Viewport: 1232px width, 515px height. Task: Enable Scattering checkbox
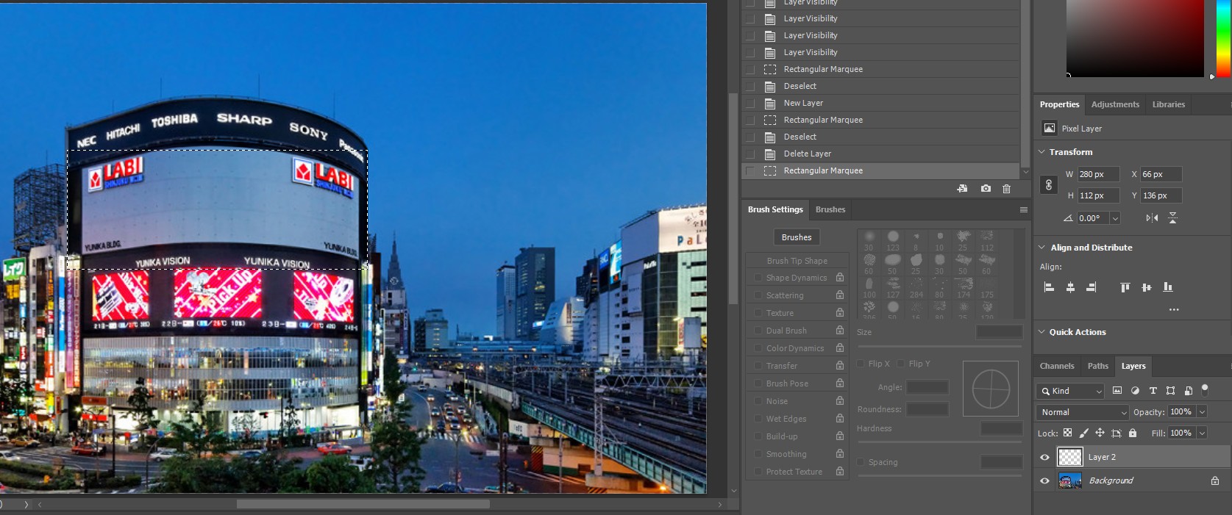coord(757,295)
